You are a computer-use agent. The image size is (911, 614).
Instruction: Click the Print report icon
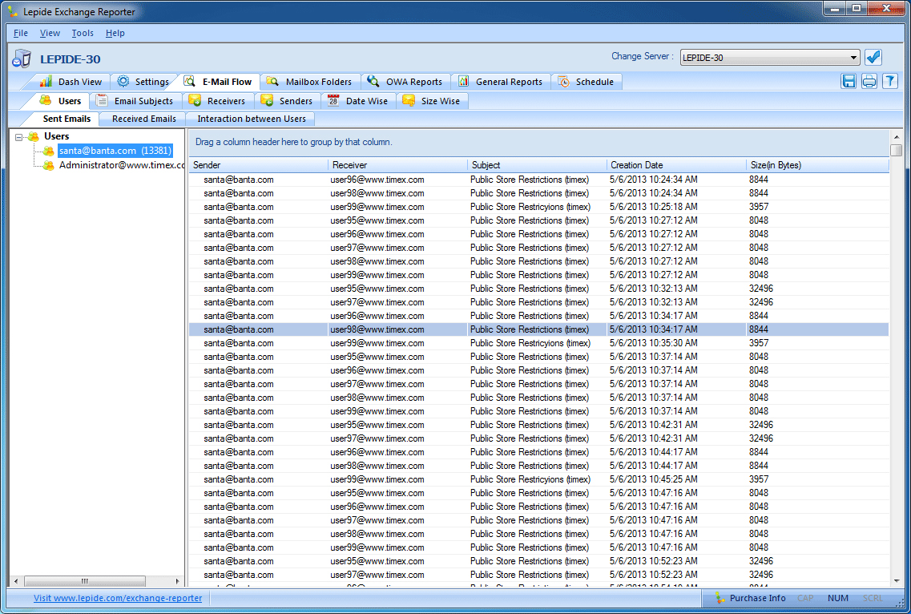[x=869, y=82]
